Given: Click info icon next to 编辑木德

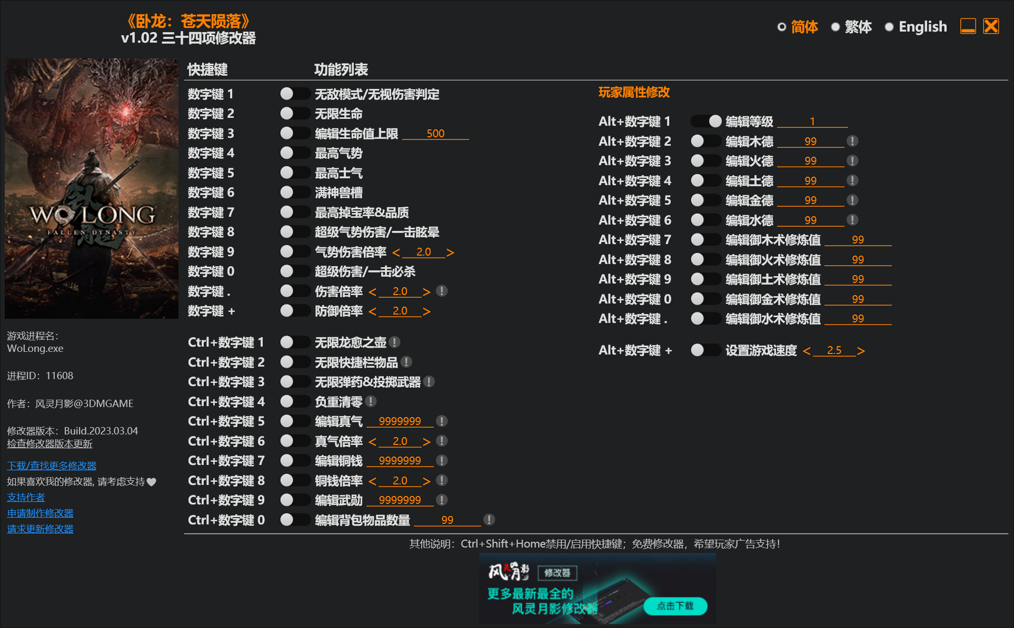Looking at the screenshot, I should [852, 141].
